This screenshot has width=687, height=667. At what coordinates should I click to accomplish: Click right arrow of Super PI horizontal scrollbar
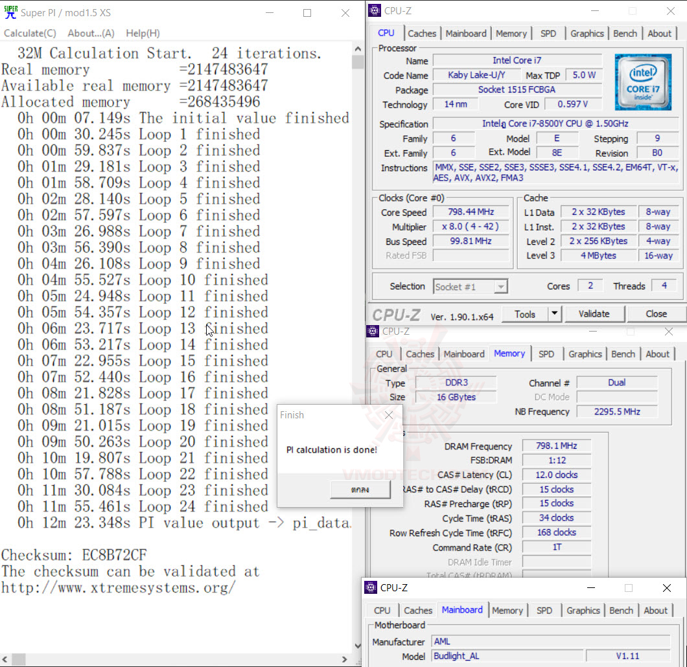344,659
